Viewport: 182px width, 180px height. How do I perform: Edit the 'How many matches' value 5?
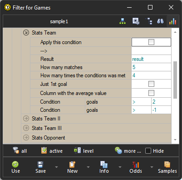[151, 67]
